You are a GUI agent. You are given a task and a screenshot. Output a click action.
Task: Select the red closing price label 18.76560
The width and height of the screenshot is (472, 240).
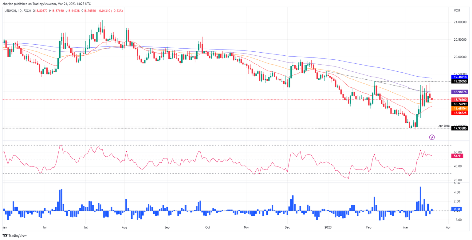(460, 100)
